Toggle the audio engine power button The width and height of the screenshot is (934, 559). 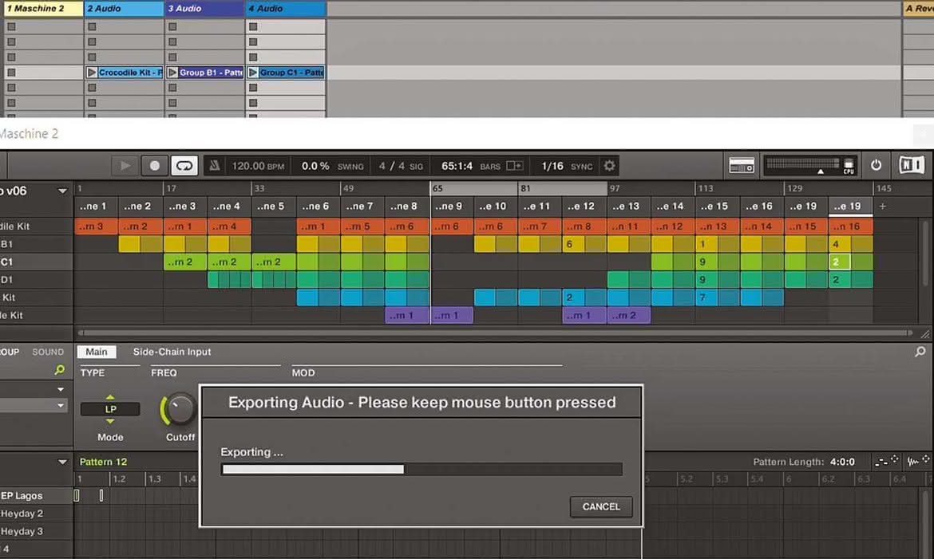[x=877, y=165]
